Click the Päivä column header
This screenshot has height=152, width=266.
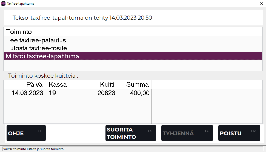click(35, 84)
